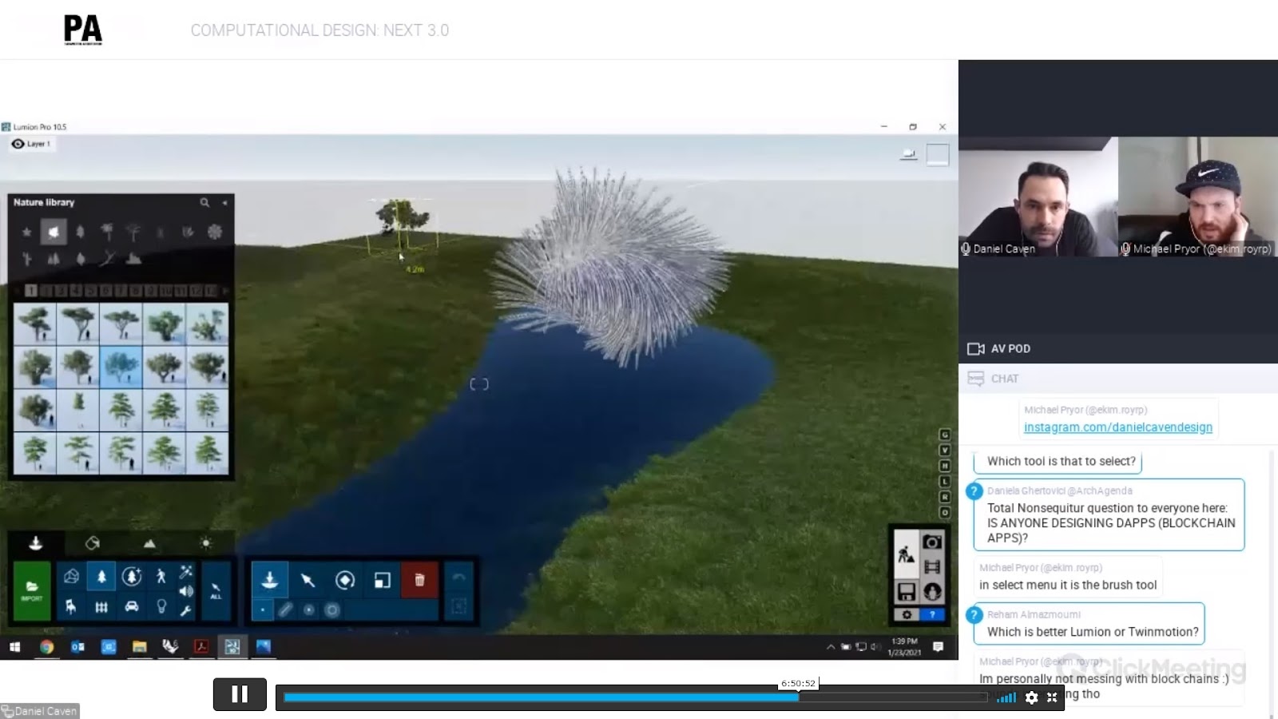Select the palm tree nature category
Screen dimensions: 1278x719
coord(107,232)
